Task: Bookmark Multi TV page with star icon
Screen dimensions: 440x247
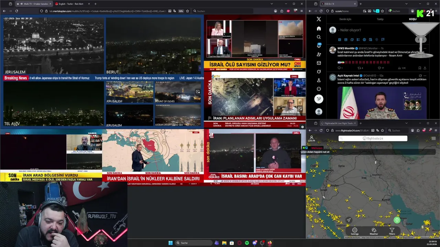Action: click(188, 11)
